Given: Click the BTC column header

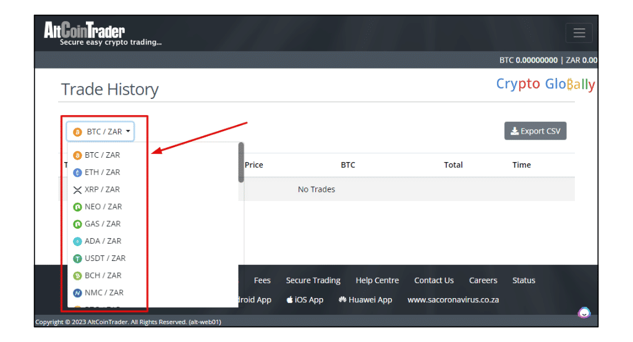Looking at the screenshot, I should (347, 165).
